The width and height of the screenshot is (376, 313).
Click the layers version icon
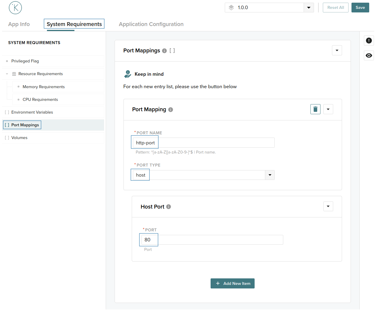[231, 8]
